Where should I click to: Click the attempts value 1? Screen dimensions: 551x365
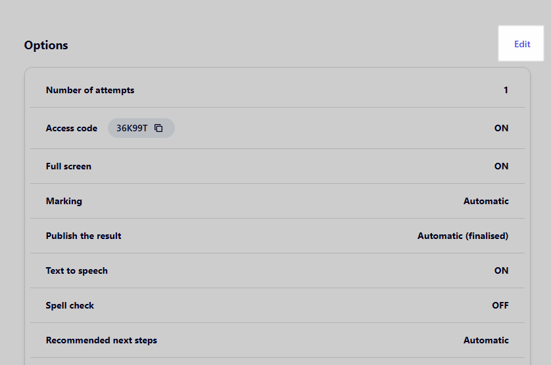pos(506,90)
